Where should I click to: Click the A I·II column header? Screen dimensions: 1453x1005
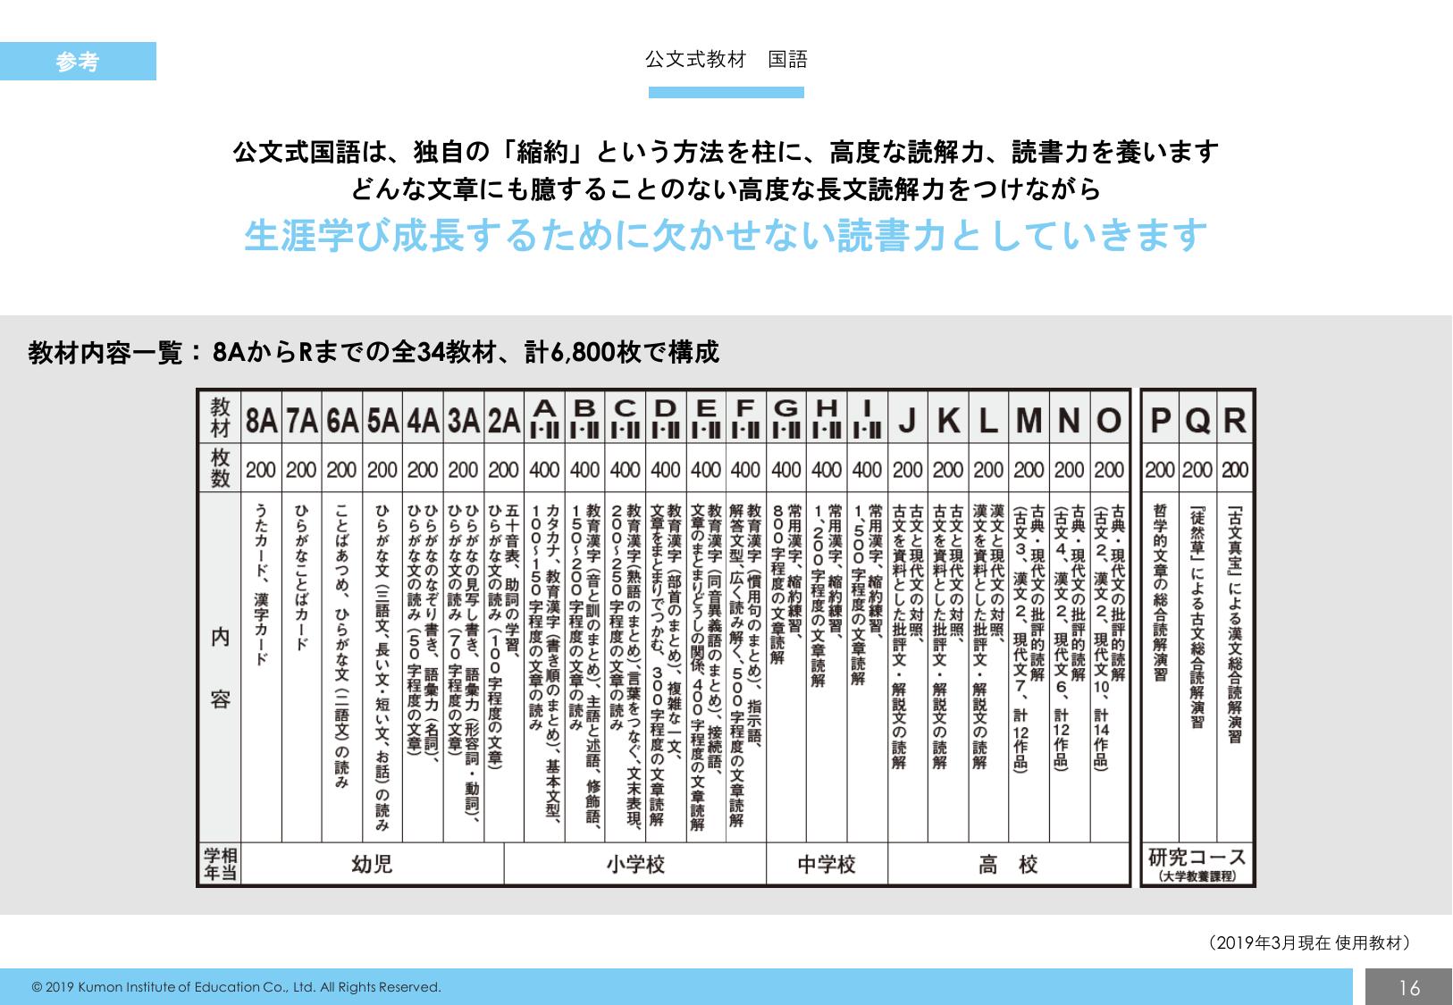coord(544,419)
